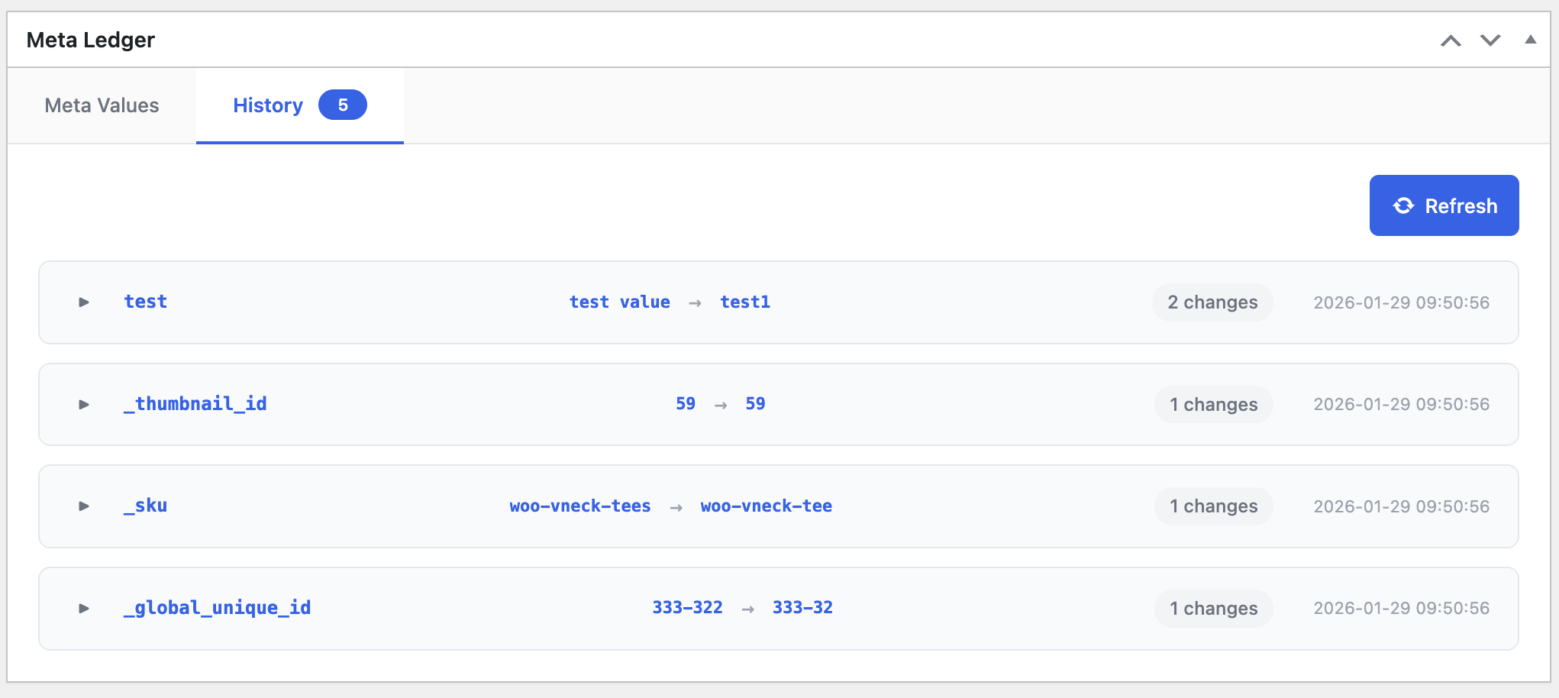Open the _sku meta key link
The height and width of the screenshot is (698, 1559).
(145, 506)
